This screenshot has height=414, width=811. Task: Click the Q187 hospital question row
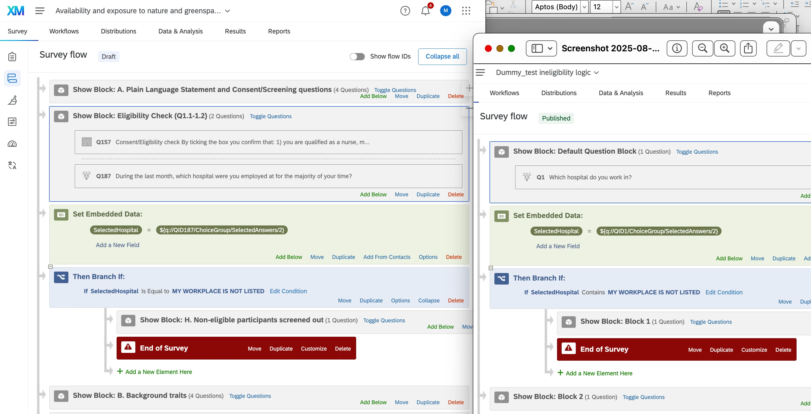point(268,176)
